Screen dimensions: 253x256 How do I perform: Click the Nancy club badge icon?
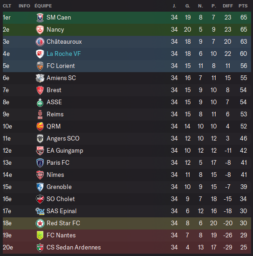[40, 30]
